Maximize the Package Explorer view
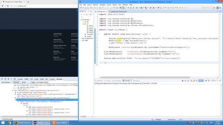The width and height of the screenshot is (223, 125). (x=91, y=11)
